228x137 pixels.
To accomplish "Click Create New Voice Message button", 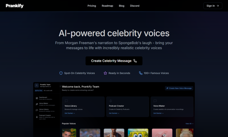I will 179,88.
